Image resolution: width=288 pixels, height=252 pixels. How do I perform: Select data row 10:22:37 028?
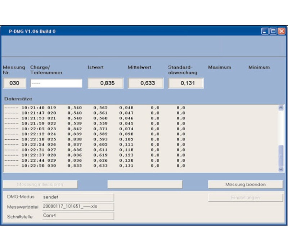[x=95, y=155]
